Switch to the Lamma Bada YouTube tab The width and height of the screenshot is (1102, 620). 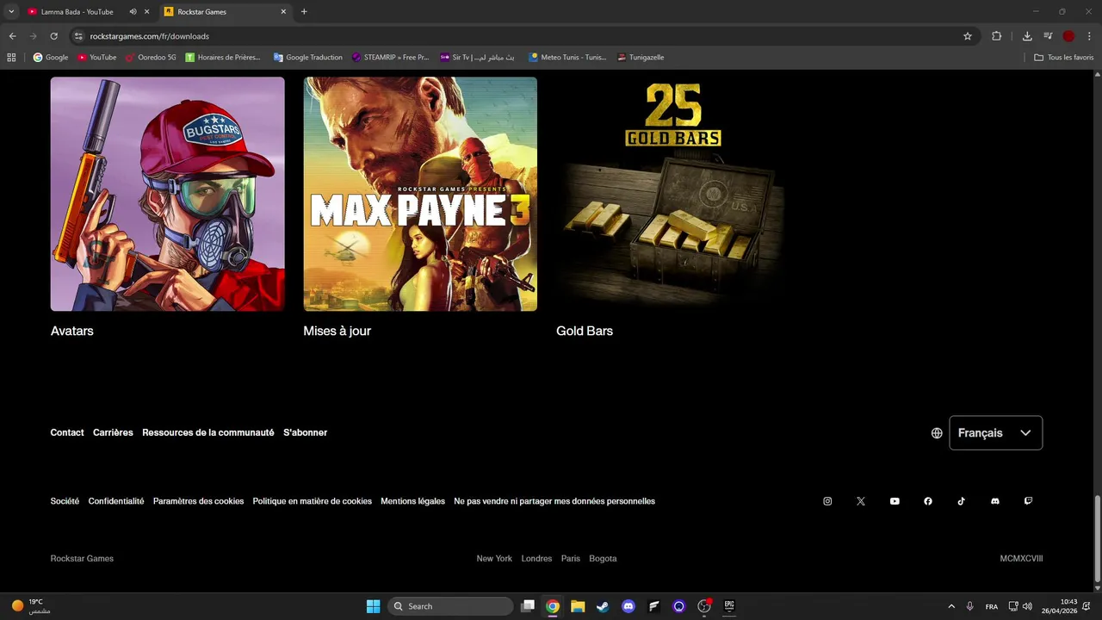pyautogui.click(x=77, y=12)
